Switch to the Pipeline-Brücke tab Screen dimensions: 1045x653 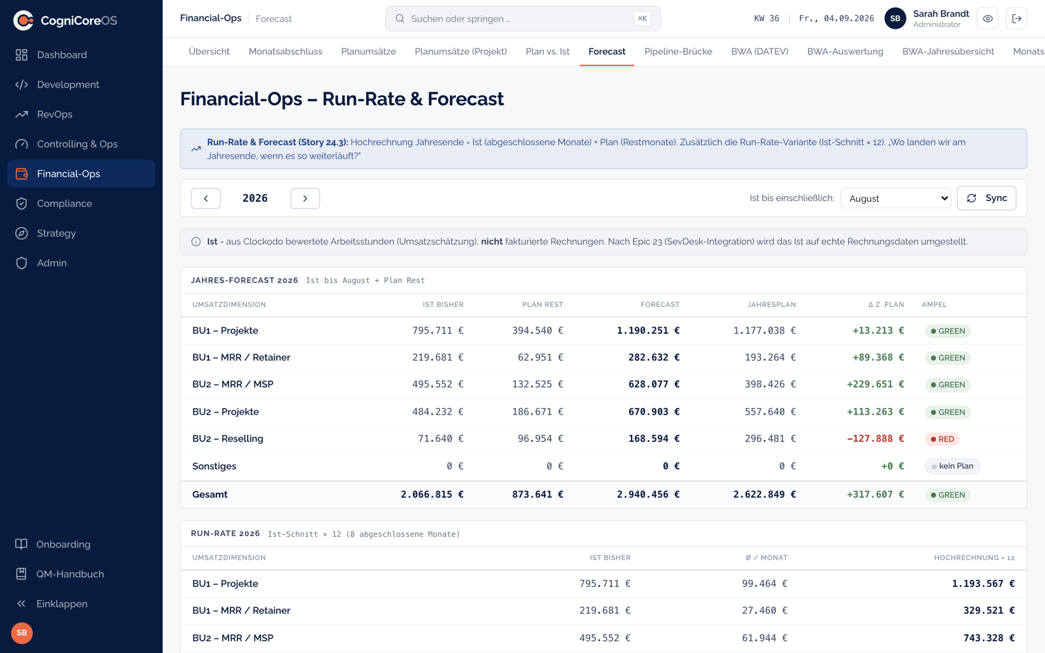coord(678,52)
